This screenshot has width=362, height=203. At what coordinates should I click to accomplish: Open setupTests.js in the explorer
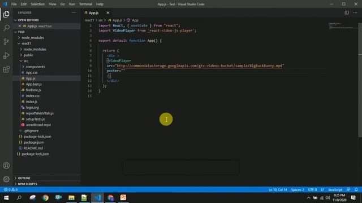(x=35, y=119)
